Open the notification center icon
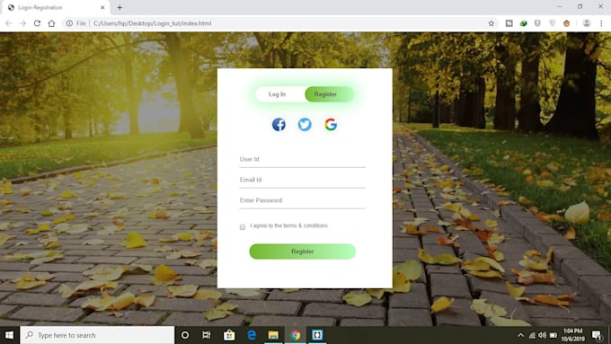This screenshot has height=344, width=611. (597, 335)
